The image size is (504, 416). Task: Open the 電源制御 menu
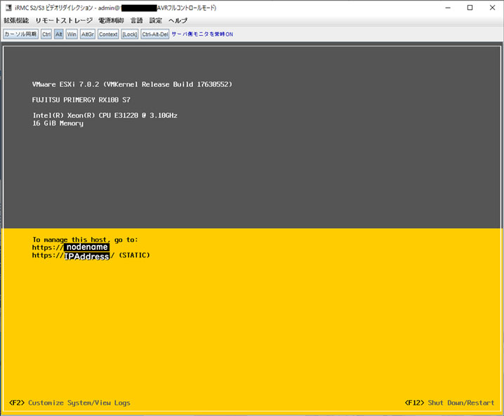tap(111, 20)
